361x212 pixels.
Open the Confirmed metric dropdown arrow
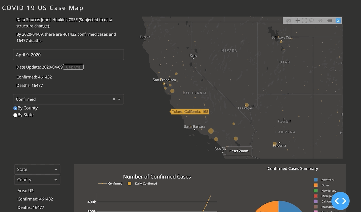tap(119, 99)
